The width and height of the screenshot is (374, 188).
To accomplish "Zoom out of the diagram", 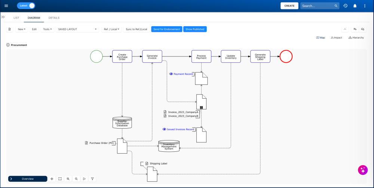I will point(76,179).
